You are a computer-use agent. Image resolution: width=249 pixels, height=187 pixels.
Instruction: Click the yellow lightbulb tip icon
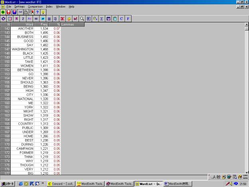(x=43, y=12)
